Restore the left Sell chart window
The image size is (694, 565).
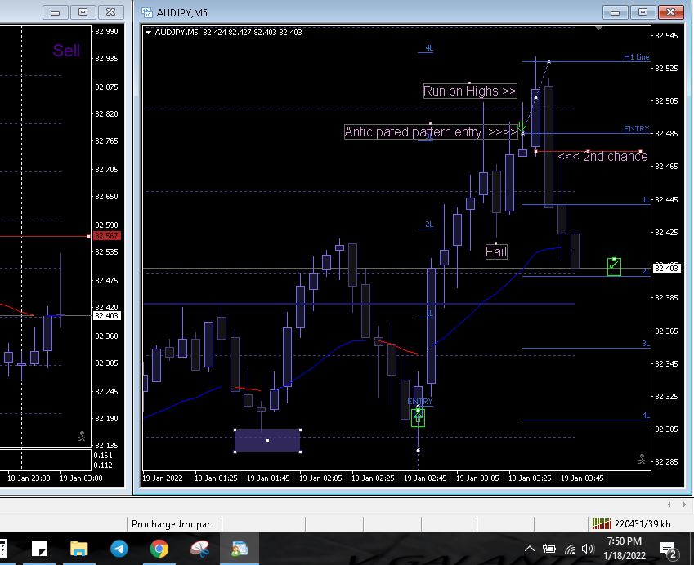point(83,12)
